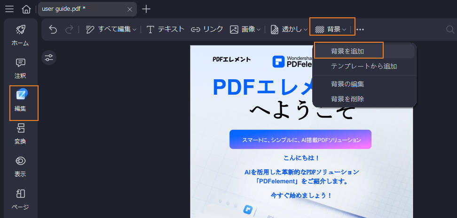Toggle the properties sliders panel button

[49, 58]
